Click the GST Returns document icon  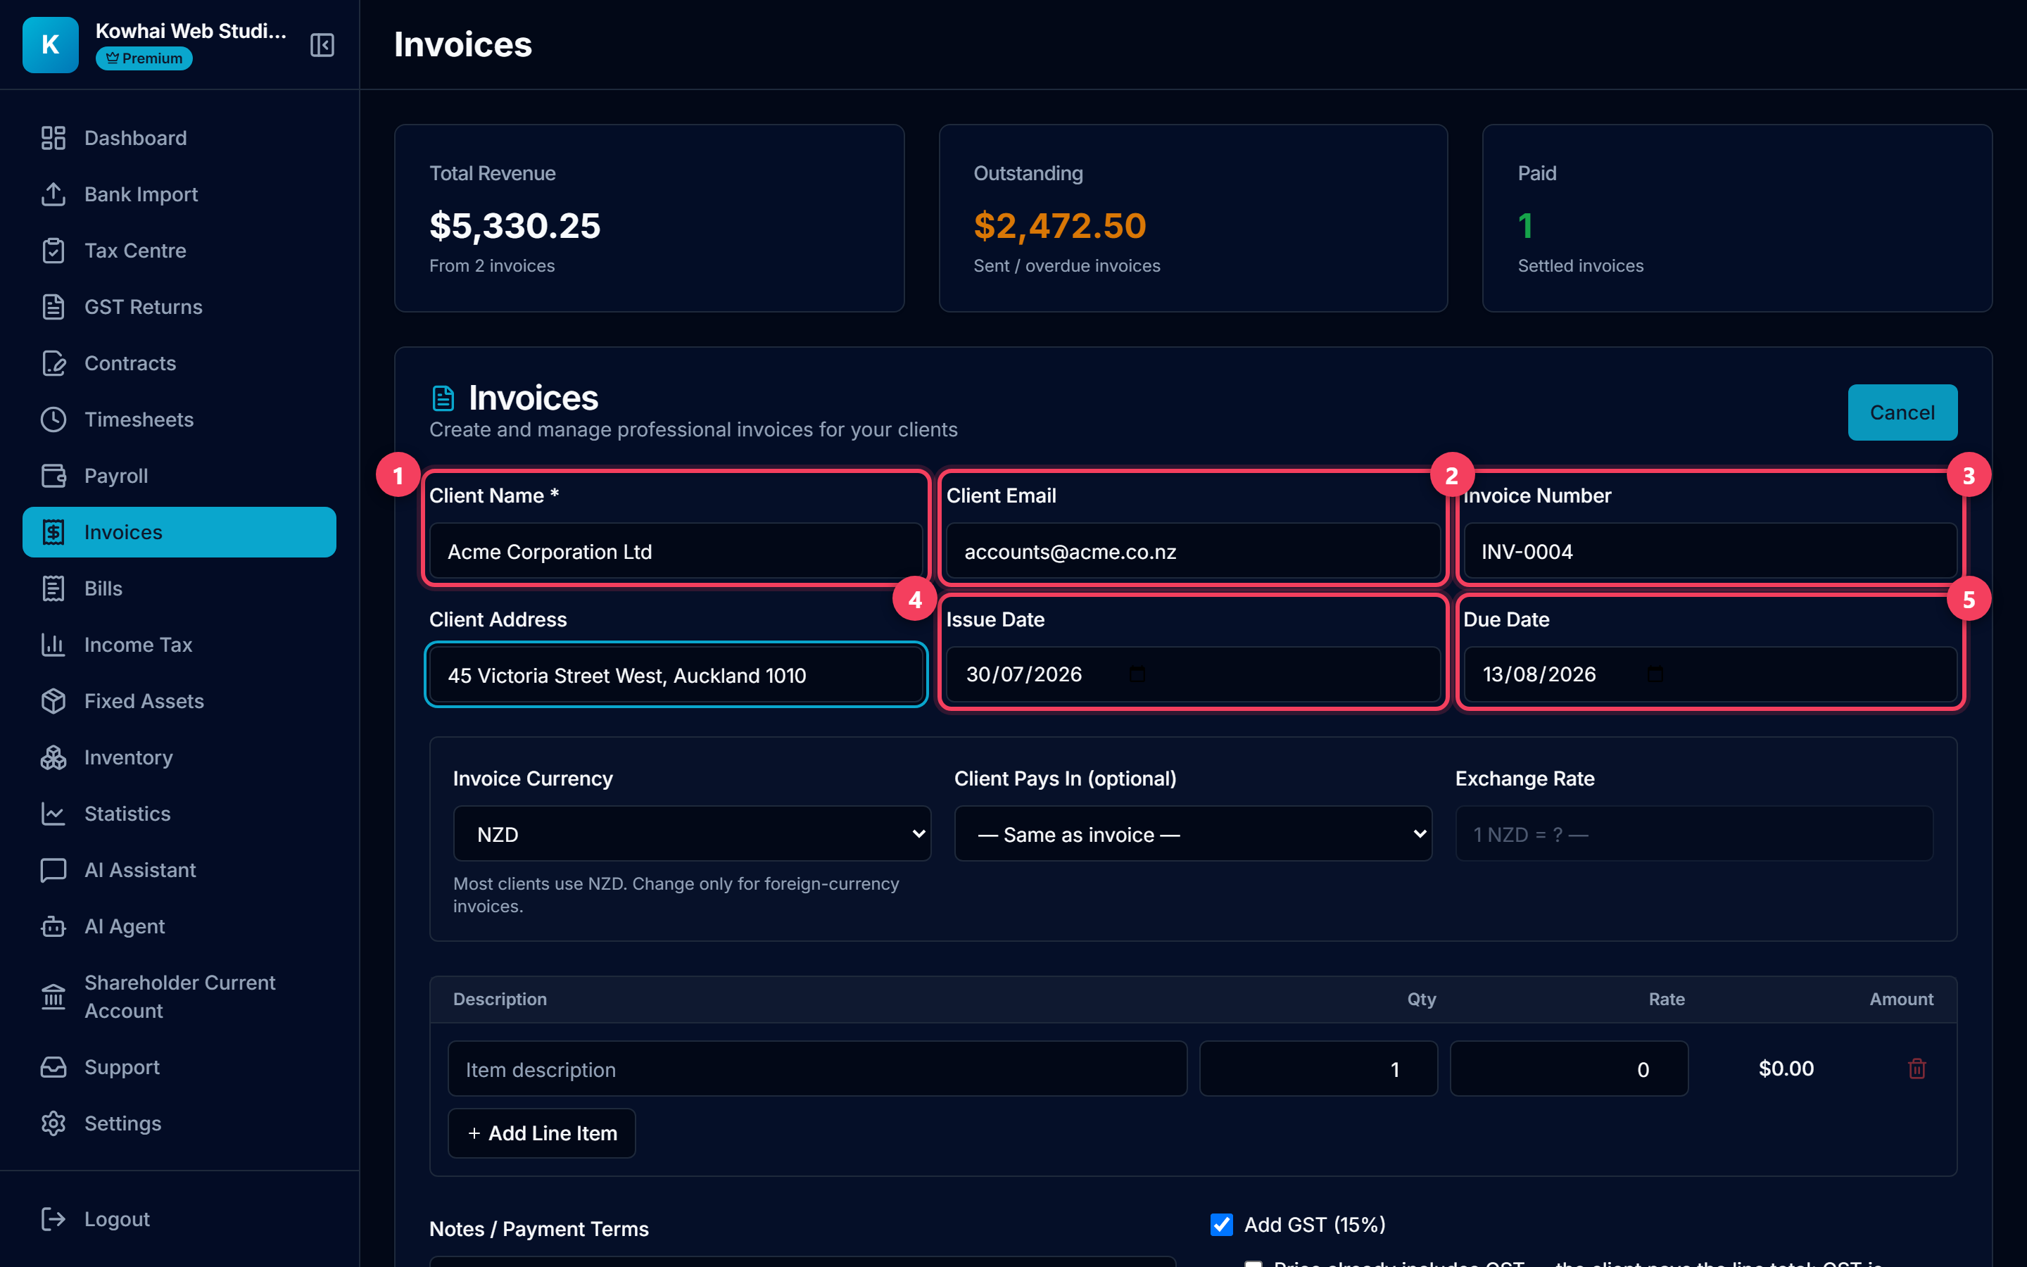pyautogui.click(x=53, y=307)
